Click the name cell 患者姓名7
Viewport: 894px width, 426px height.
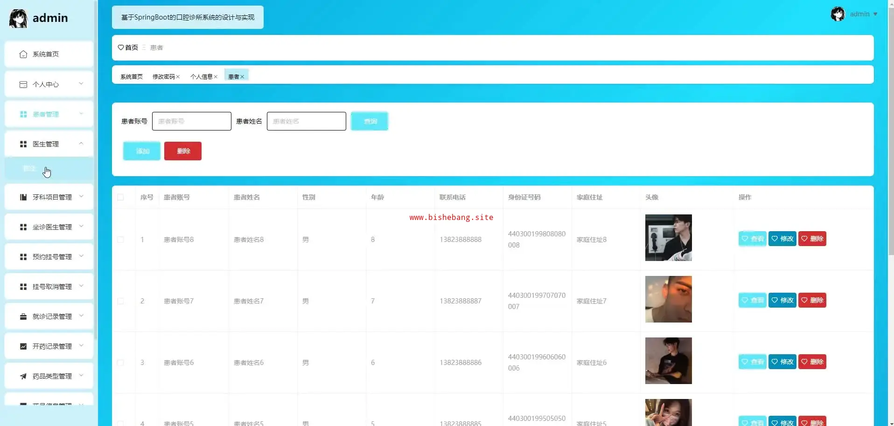pyautogui.click(x=249, y=301)
